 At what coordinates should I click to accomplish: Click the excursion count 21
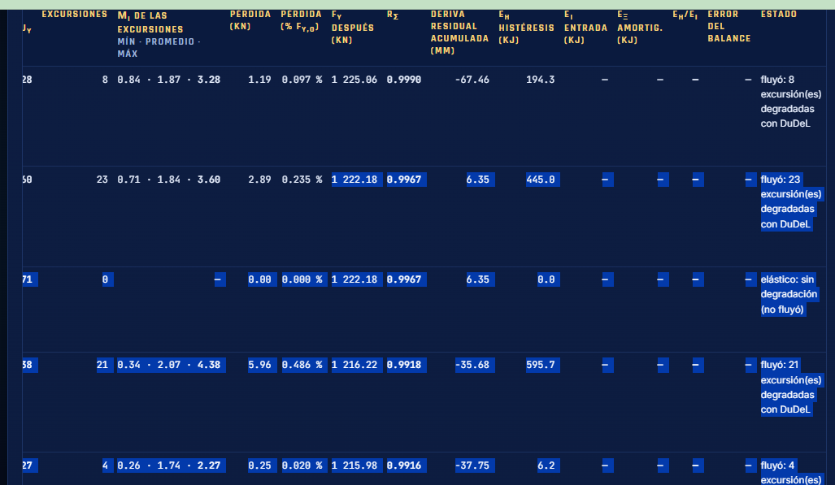(x=102, y=366)
